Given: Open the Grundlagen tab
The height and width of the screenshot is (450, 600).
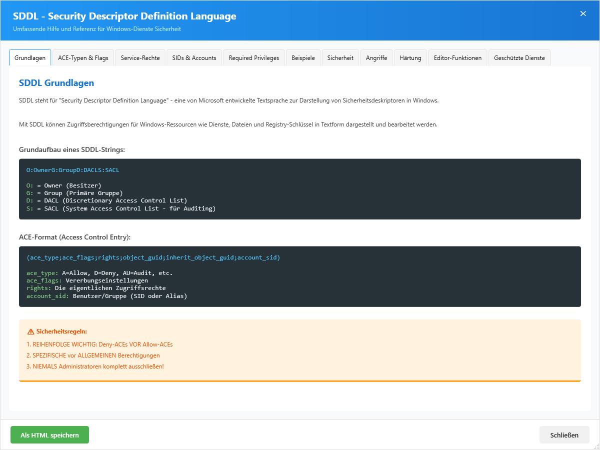Looking at the screenshot, I should (30, 57).
